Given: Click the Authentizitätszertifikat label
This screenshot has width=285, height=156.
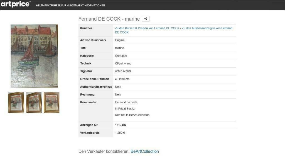Looking at the screenshot, I should (96, 87).
